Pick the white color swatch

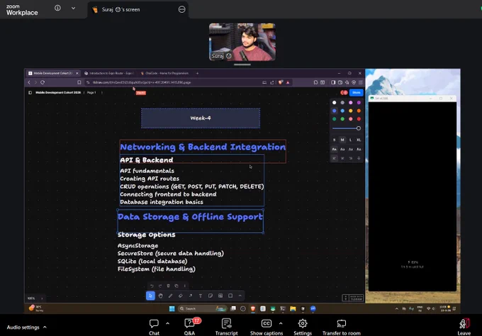pos(334,103)
